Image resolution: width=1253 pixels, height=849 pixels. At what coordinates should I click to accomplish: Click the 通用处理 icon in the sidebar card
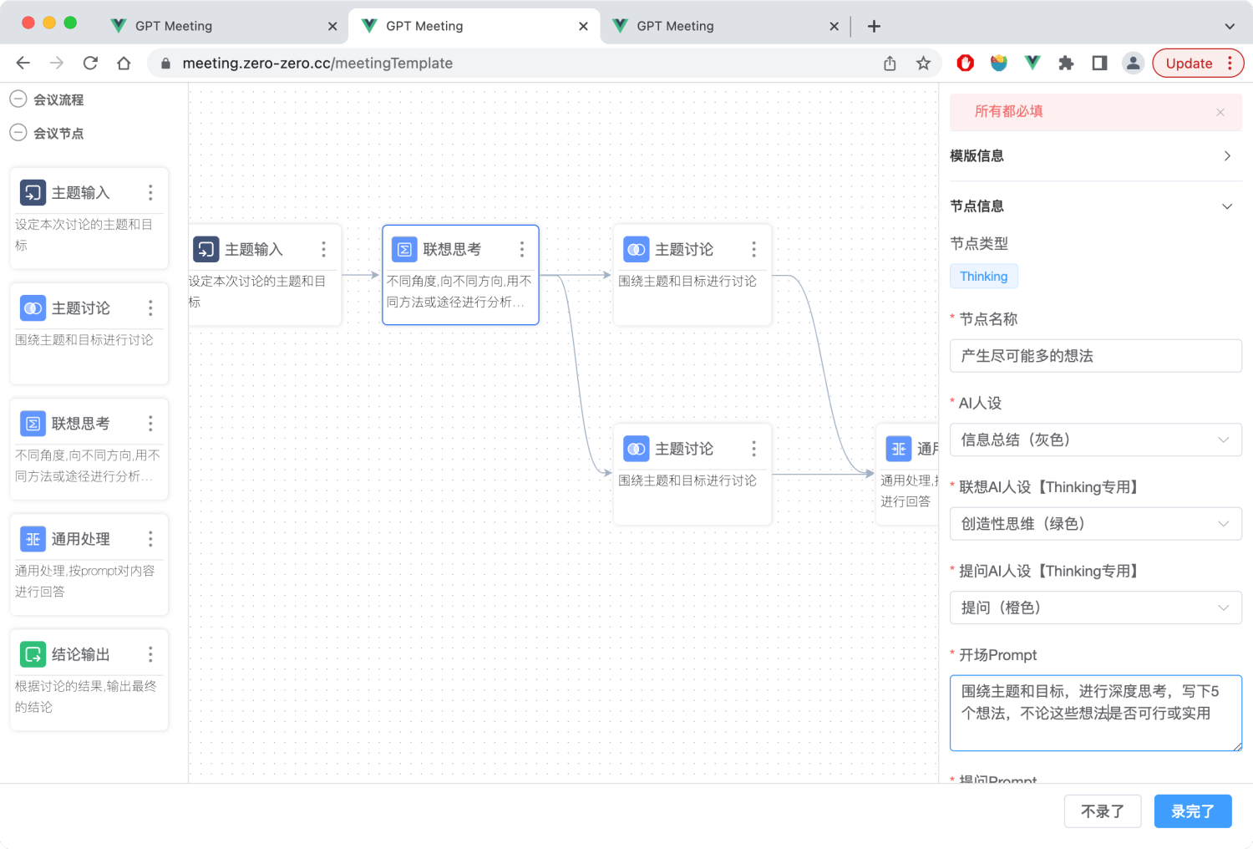(x=33, y=539)
